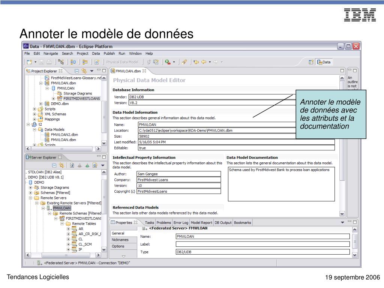Open the Bookmarks tab

(x=243, y=223)
